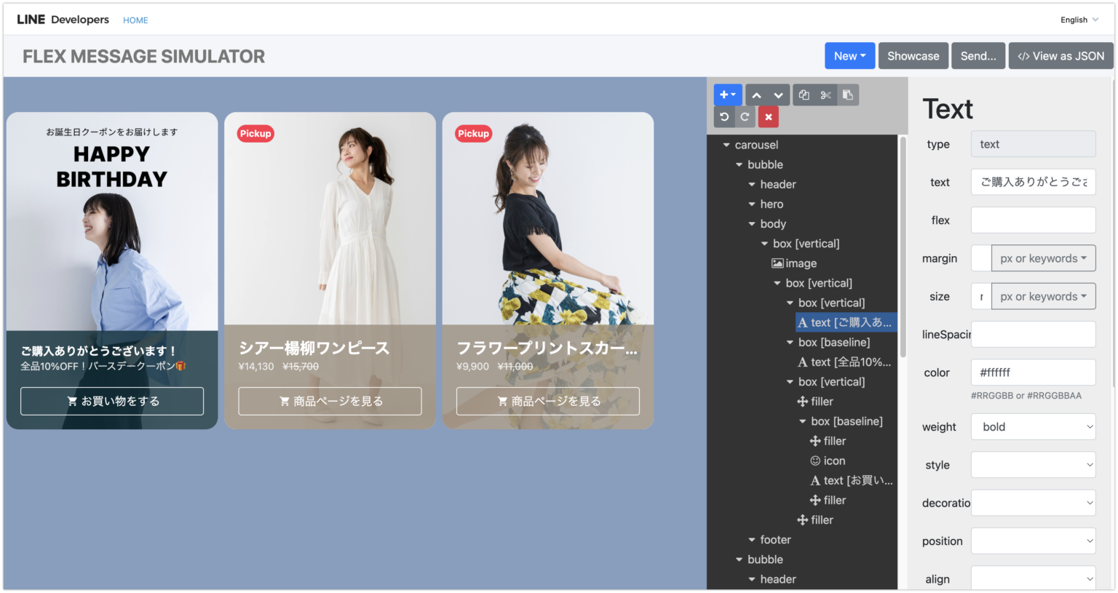Go to HOME link in header
1118x593 pixels.
pyautogui.click(x=135, y=20)
